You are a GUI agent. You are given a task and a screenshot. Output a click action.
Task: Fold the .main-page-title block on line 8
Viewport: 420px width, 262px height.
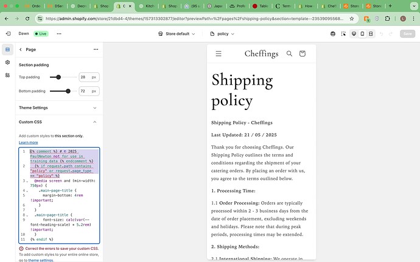[27, 215]
